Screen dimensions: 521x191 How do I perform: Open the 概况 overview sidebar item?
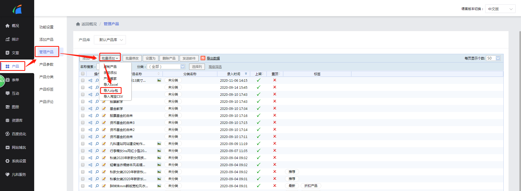click(x=12, y=26)
